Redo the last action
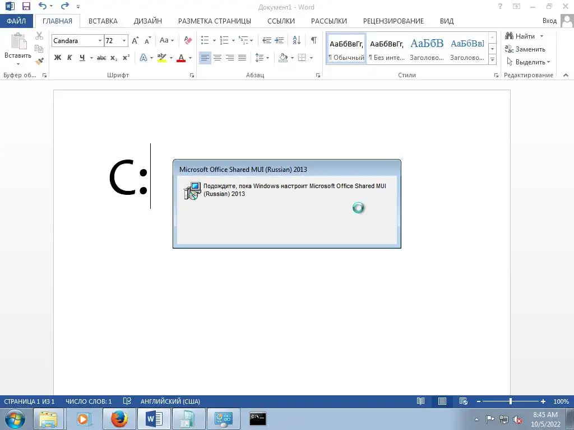The image size is (574, 430). [x=65, y=6]
